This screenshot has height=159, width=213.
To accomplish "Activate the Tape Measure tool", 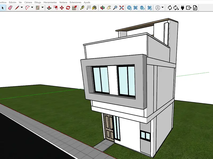I will (82, 8).
